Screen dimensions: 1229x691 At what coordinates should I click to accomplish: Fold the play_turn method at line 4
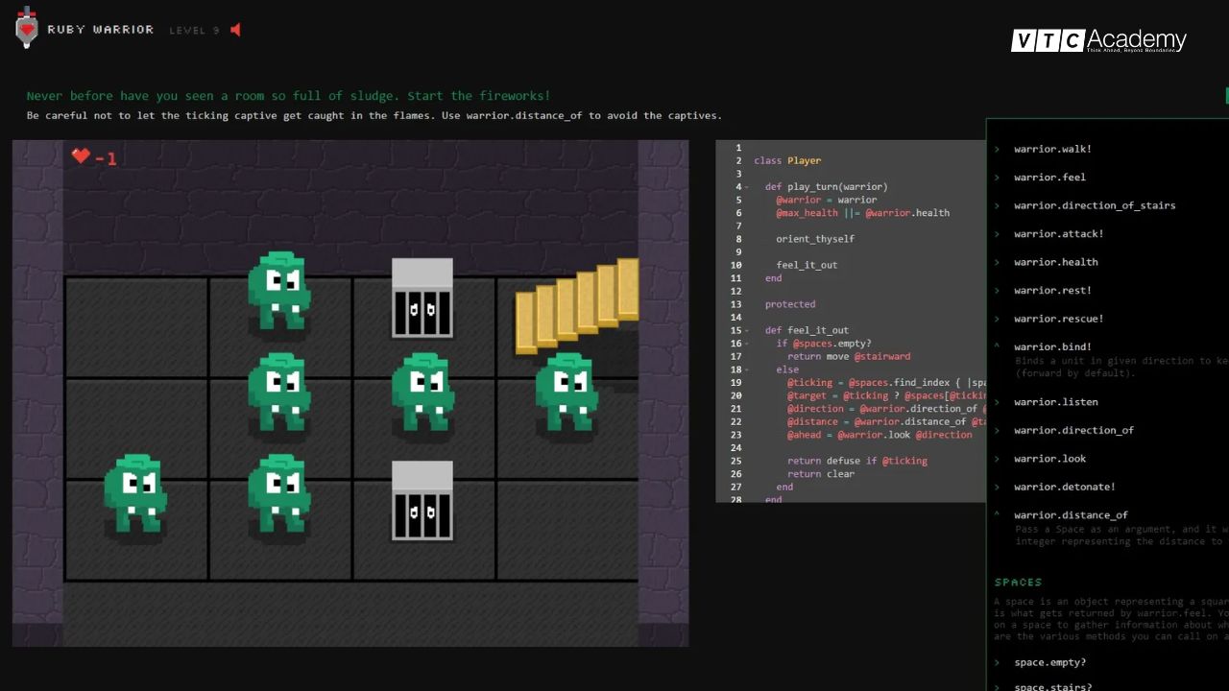(x=747, y=187)
